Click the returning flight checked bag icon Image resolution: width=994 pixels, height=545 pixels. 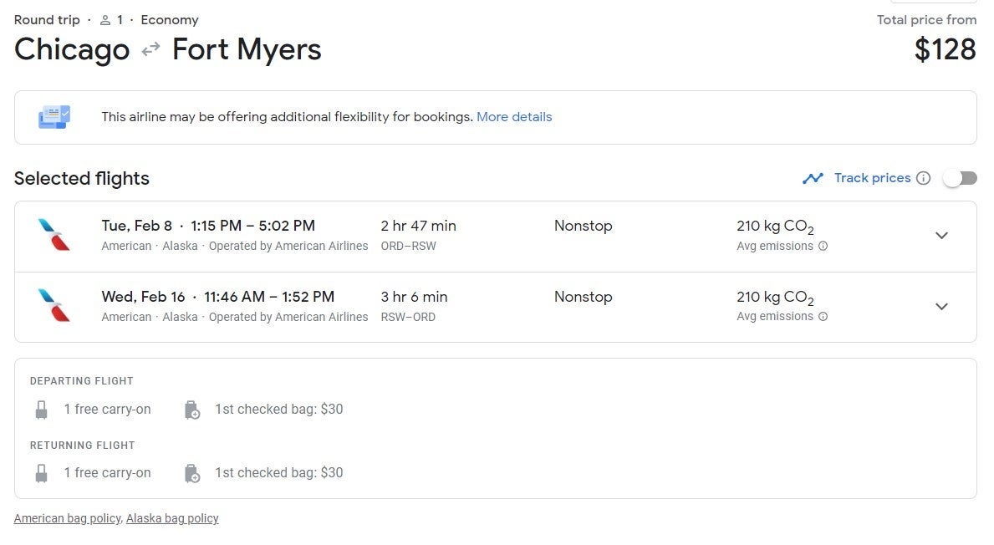pyautogui.click(x=192, y=473)
